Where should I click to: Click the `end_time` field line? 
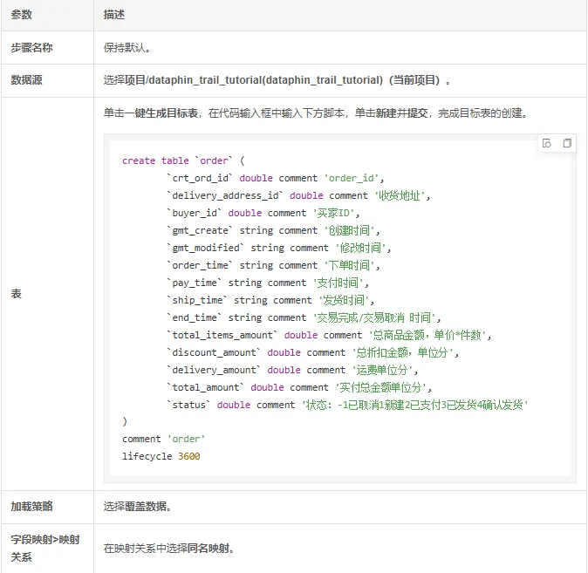304,317
